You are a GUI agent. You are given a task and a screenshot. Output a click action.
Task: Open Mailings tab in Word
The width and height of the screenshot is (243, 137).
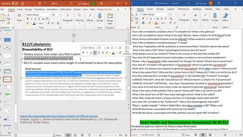tap(197, 9)
